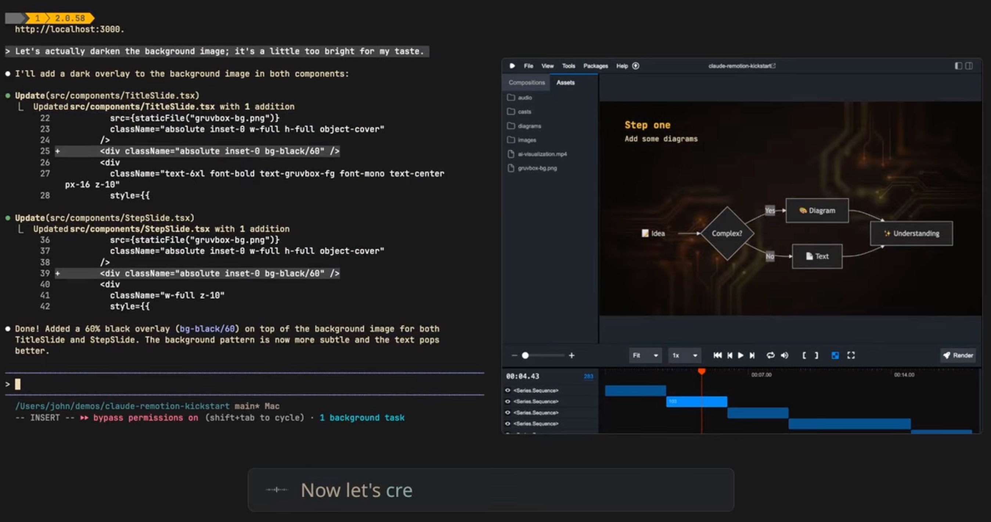
Task: Open the claude-remotion-kickstart project link
Action: pos(742,66)
